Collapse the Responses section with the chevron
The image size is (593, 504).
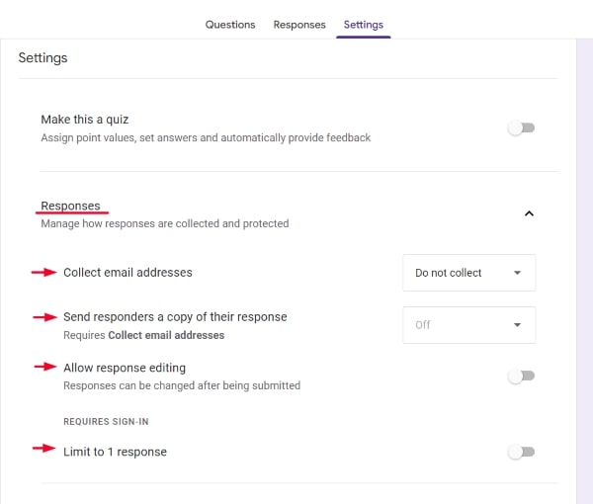pos(529,212)
